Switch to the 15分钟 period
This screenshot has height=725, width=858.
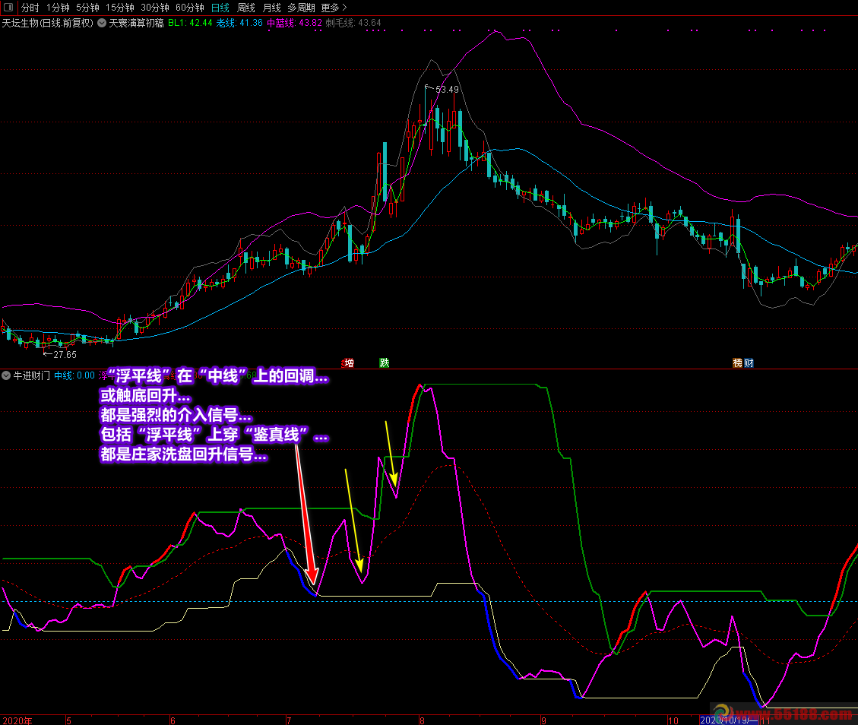click(119, 8)
